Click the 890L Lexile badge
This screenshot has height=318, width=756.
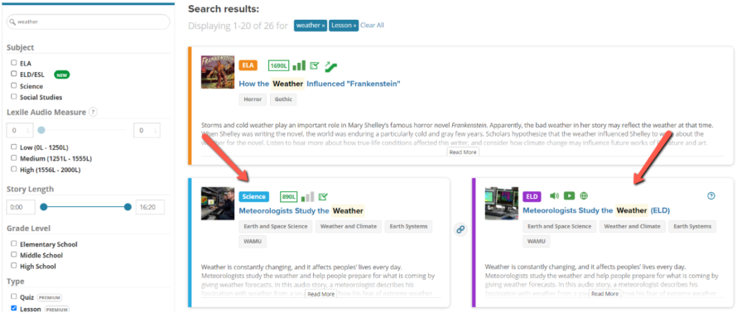click(x=289, y=197)
